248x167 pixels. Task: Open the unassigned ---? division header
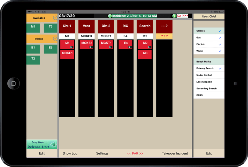[x=164, y=26]
